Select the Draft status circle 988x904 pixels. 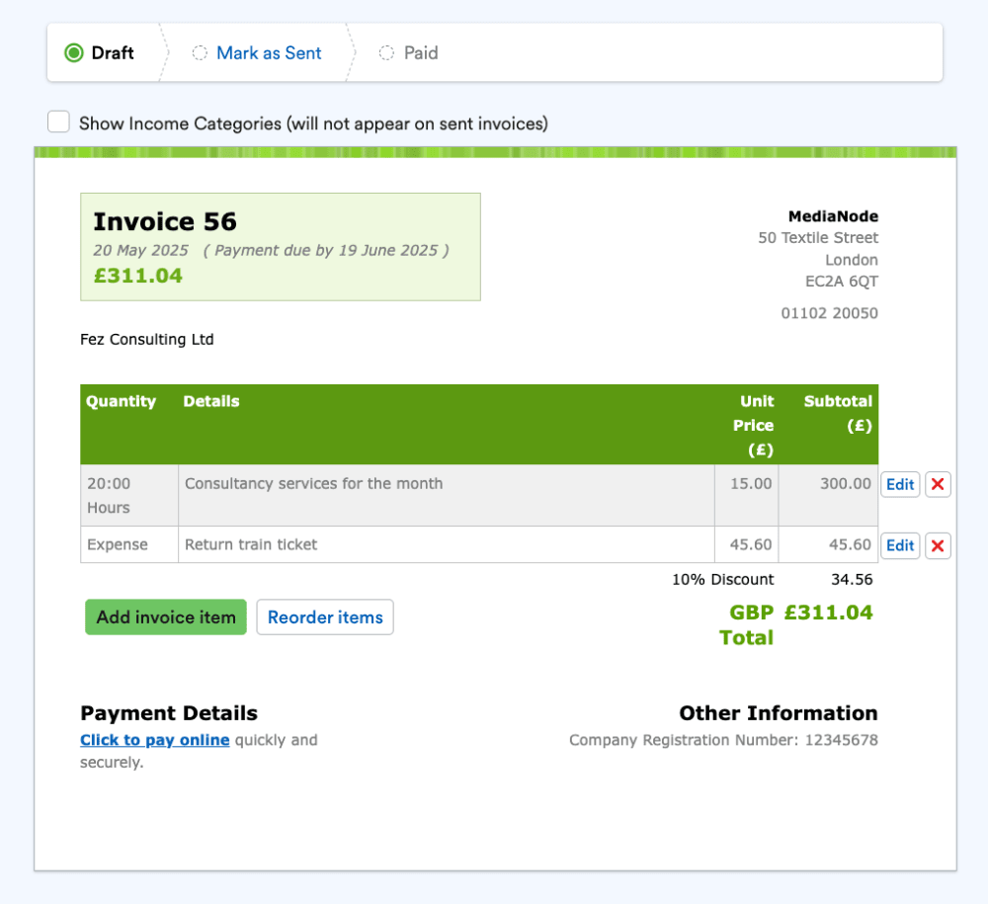coord(74,52)
